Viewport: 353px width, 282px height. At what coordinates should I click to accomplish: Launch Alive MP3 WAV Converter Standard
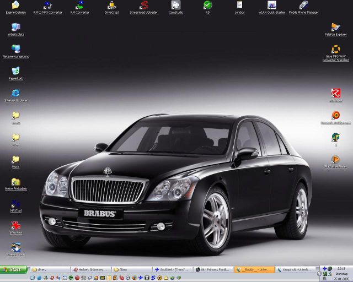(335, 50)
